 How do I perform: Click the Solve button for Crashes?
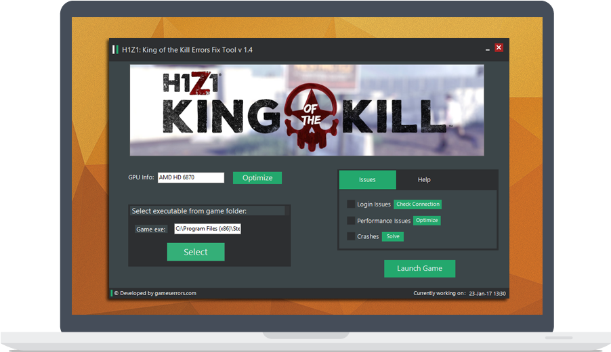[x=393, y=236]
